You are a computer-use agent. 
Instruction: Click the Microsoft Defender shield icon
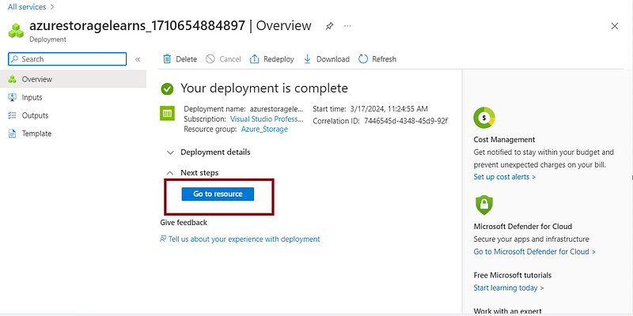click(x=483, y=205)
